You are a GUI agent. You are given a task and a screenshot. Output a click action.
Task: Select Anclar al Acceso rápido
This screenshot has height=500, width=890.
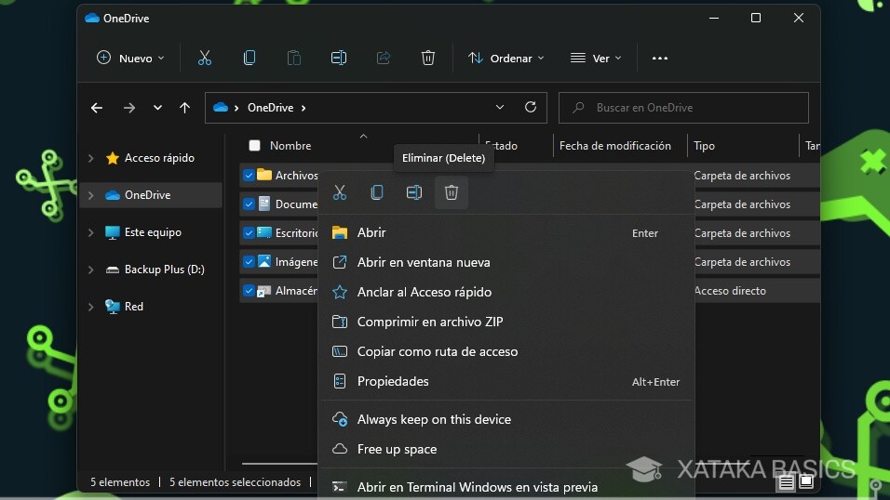(506, 292)
